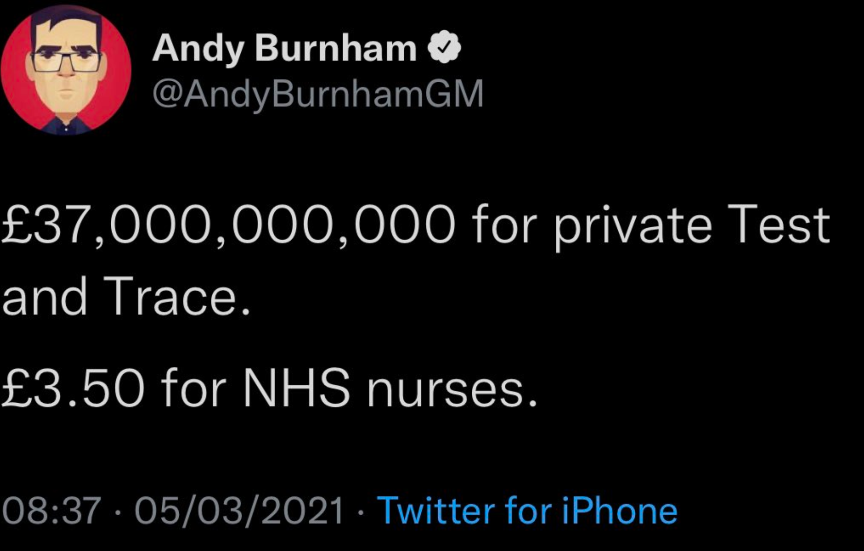The height and width of the screenshot is (551, 864).
Task: Click the verified checkmark badge
Action: tap(444, 47)
